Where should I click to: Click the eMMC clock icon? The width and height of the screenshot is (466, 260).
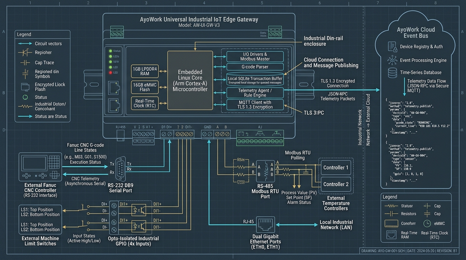pyautogui.click(x=427, y=223)
